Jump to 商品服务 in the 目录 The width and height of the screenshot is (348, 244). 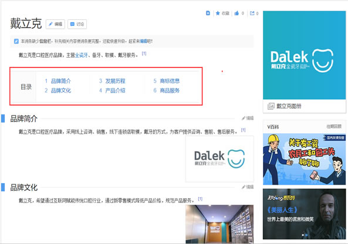(x=170, y=90)
